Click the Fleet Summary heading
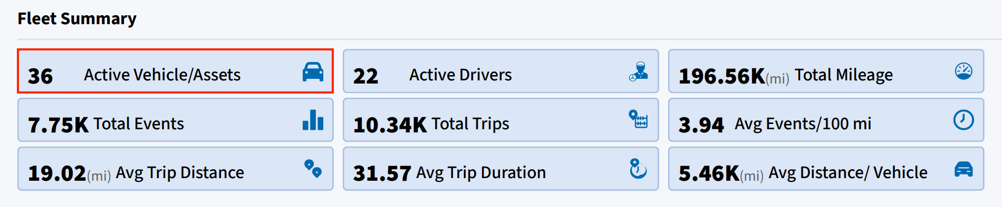The height and width of the screenshot is (207, 1002). [77, 18]
